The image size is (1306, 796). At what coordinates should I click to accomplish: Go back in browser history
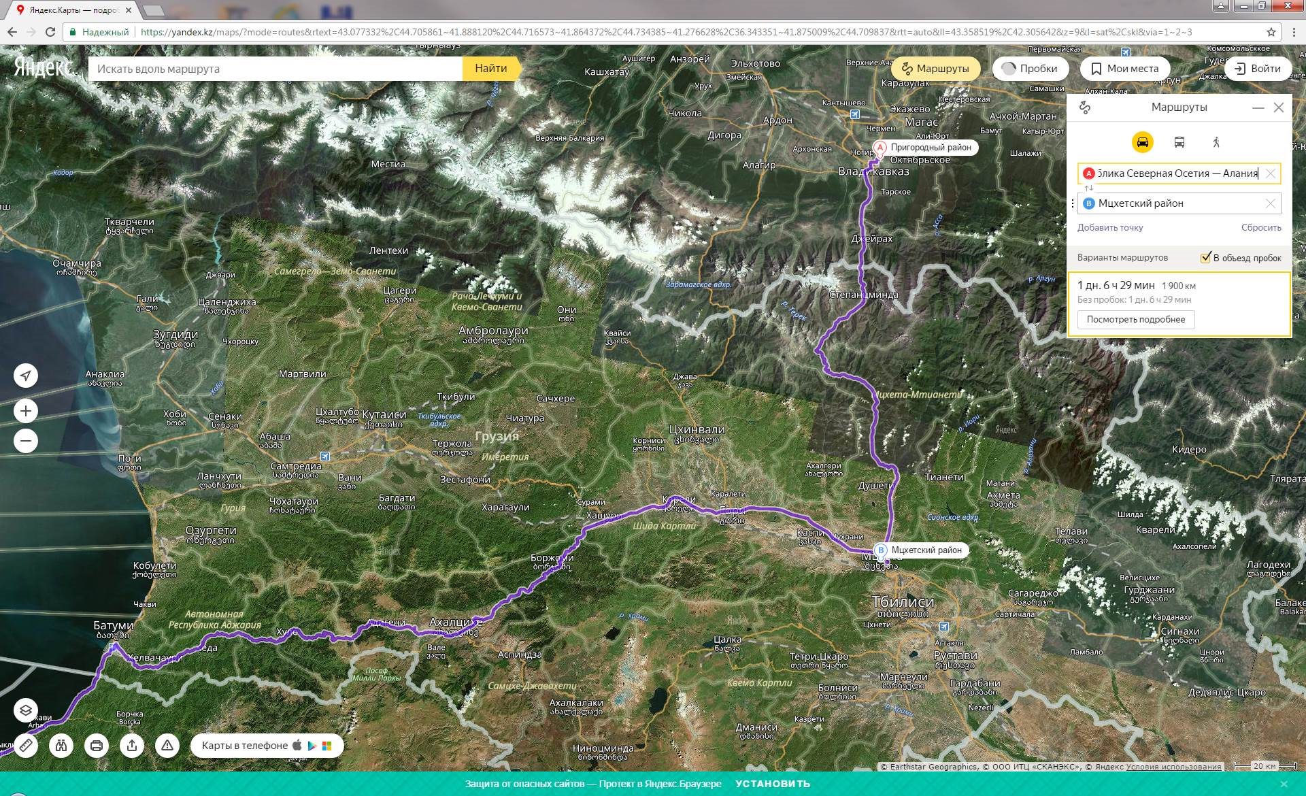click(12, 32)
